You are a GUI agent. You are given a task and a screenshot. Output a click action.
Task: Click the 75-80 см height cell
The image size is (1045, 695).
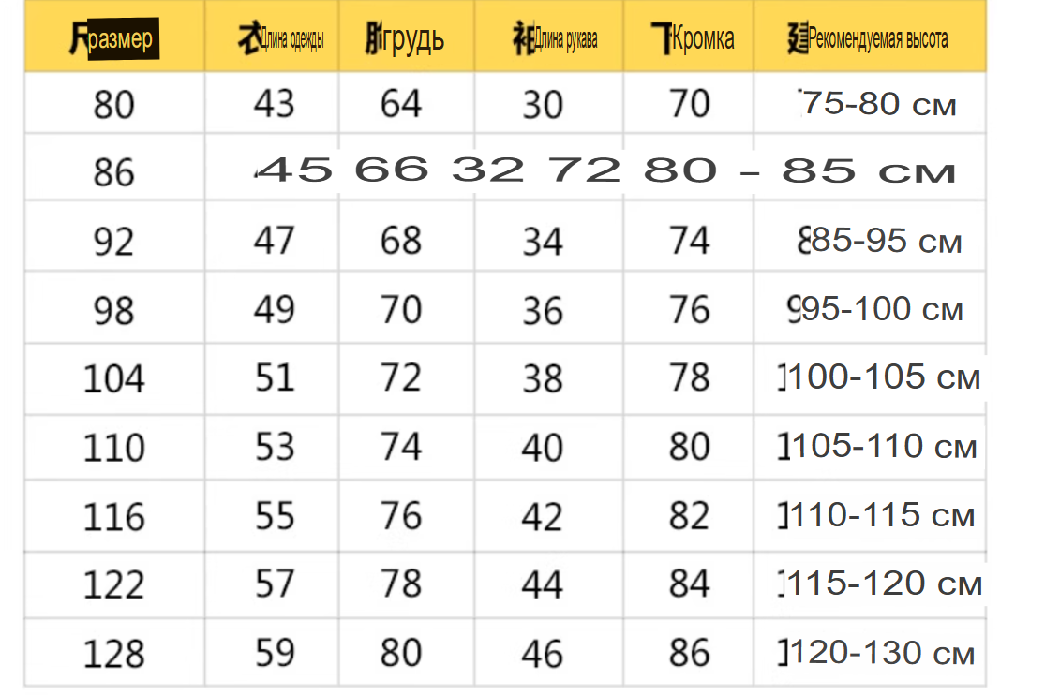tap(878, 104)
